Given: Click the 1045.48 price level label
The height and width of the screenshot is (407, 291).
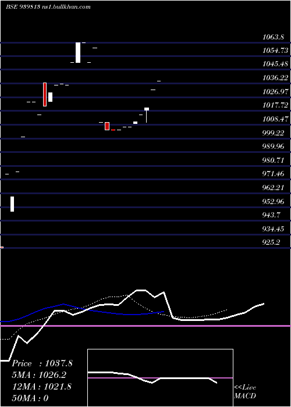Looking at the screenshot, I should tap(275, 63).
